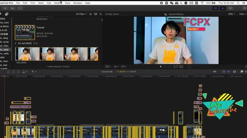The width and height of the screenshot is (247, 138).
Task: Toggle the Inspector panel button
Action: click(x=230, y=8)
